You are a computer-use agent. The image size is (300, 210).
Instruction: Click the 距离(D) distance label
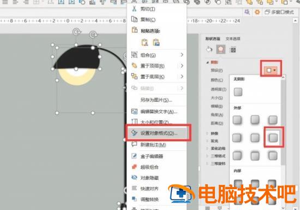click(x=217, y=123)
